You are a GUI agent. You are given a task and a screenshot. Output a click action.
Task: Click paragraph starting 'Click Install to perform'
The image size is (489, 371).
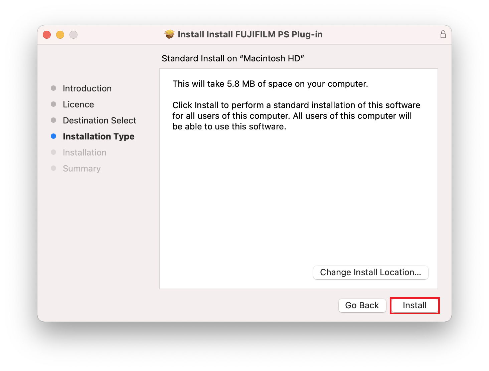296,116
